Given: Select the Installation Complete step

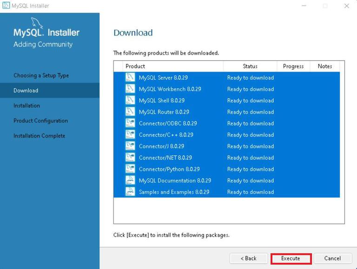Looking at the screenshot, I should tap(40, 136).
